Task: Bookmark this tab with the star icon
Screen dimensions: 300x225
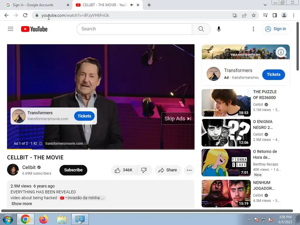Action: click(254, 15)
